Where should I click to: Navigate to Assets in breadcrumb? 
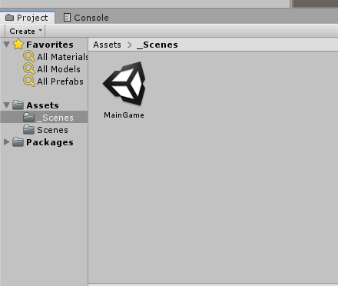click(107, 45)
